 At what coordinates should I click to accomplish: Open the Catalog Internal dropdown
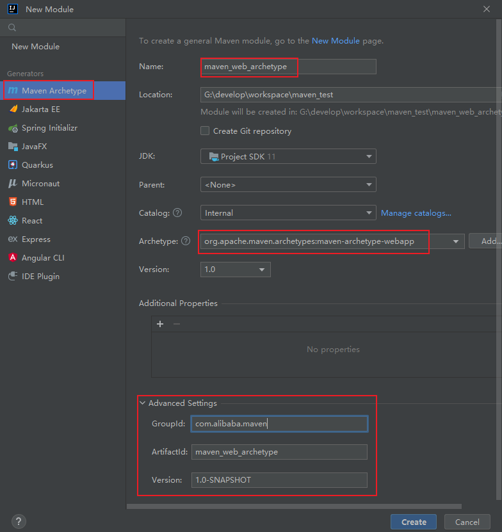pos(288,213)
